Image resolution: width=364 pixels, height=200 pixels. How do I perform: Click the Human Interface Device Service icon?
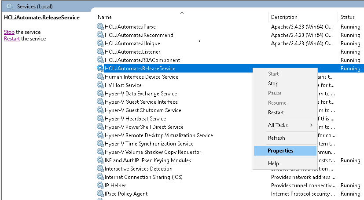[x=100, y=77]
